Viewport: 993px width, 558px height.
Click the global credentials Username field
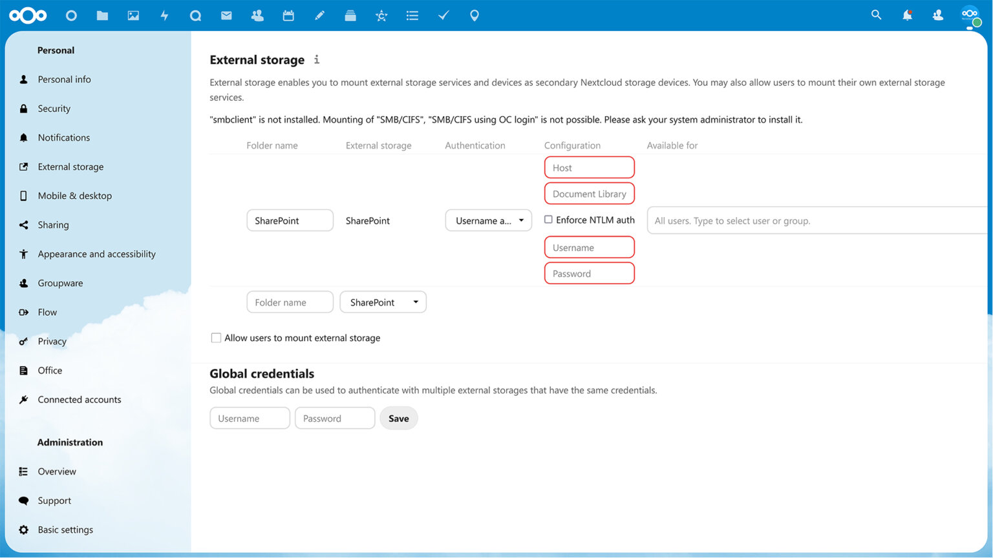(250, 418)
